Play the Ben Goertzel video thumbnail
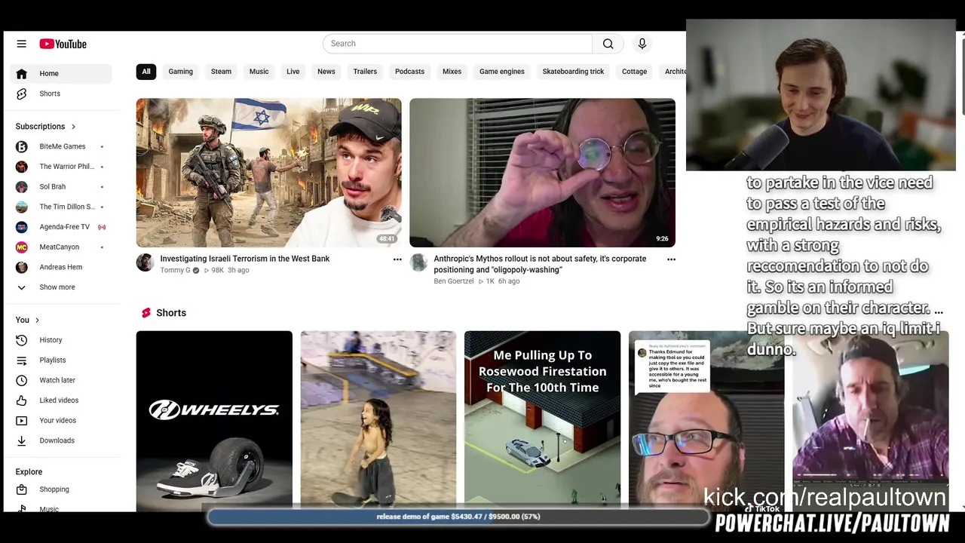This screenshot has height=543, width=965. coord(542,173)
